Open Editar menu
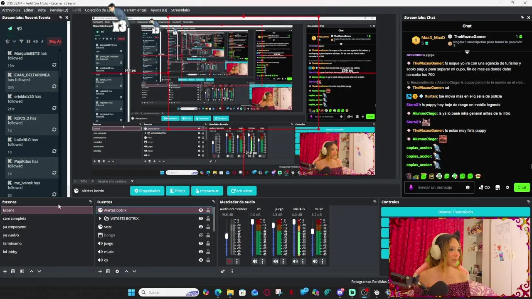The image size is (532, 299). tap(29, 10)
